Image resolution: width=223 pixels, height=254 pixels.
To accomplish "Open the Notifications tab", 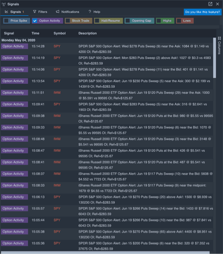I will (67, 12).
